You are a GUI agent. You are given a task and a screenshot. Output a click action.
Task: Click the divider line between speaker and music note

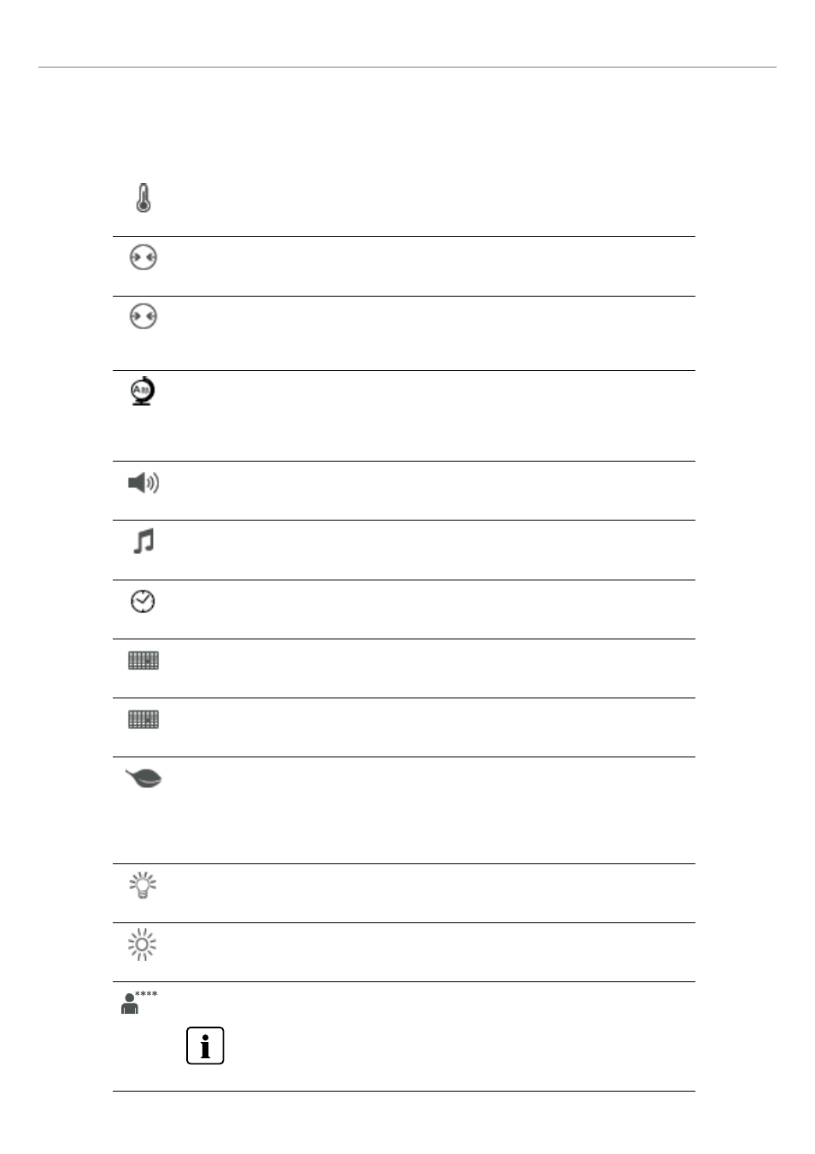[x=404, y=521]
